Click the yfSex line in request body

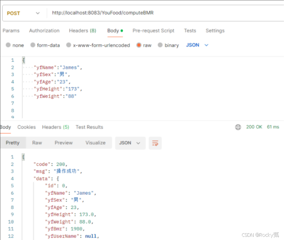tap(52, 74)
